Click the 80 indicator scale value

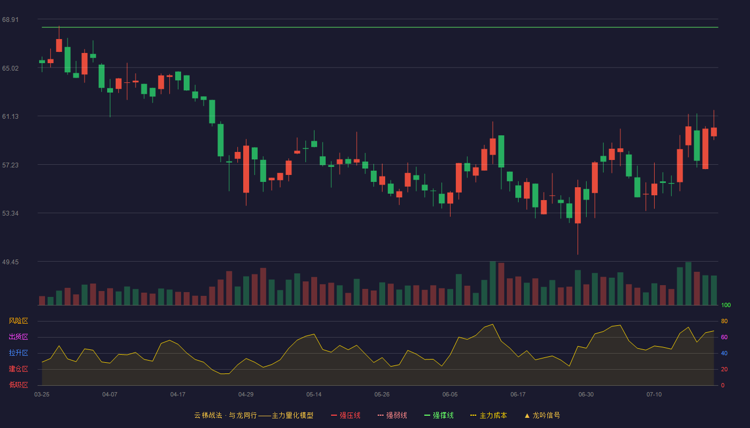(x=724, y=321)
